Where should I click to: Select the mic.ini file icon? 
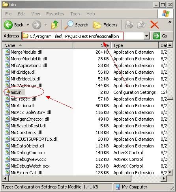coord(7,92)
